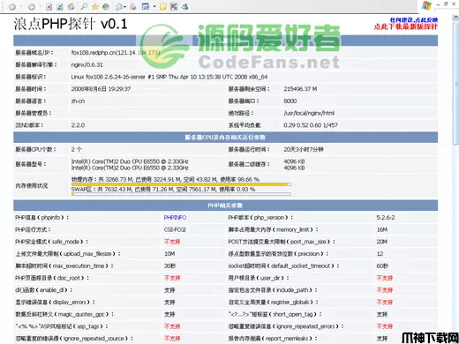This screenshot has height=344, width=459.
Task: Select the default_socket_timeout value 60秒
Action: [382, 265]
